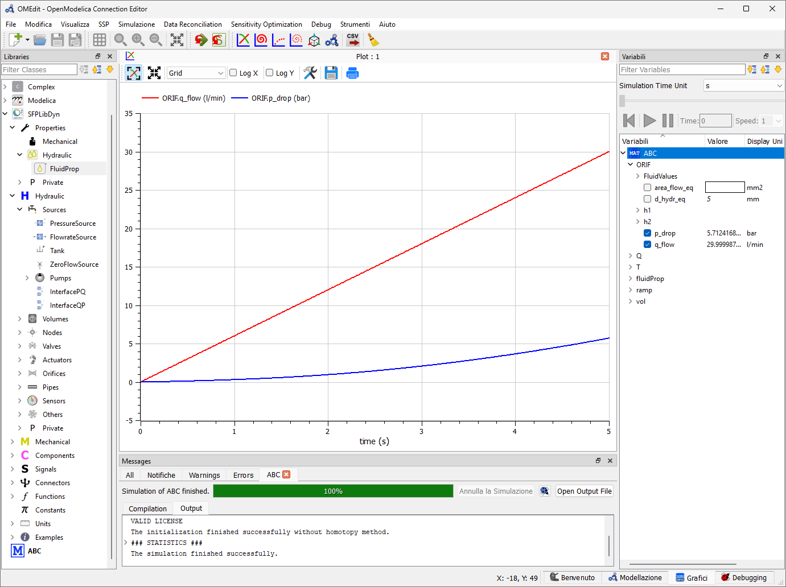Open the Simulation Time Unit dropdown
Viewport: 786px width, 587px height.
point(744,86)
